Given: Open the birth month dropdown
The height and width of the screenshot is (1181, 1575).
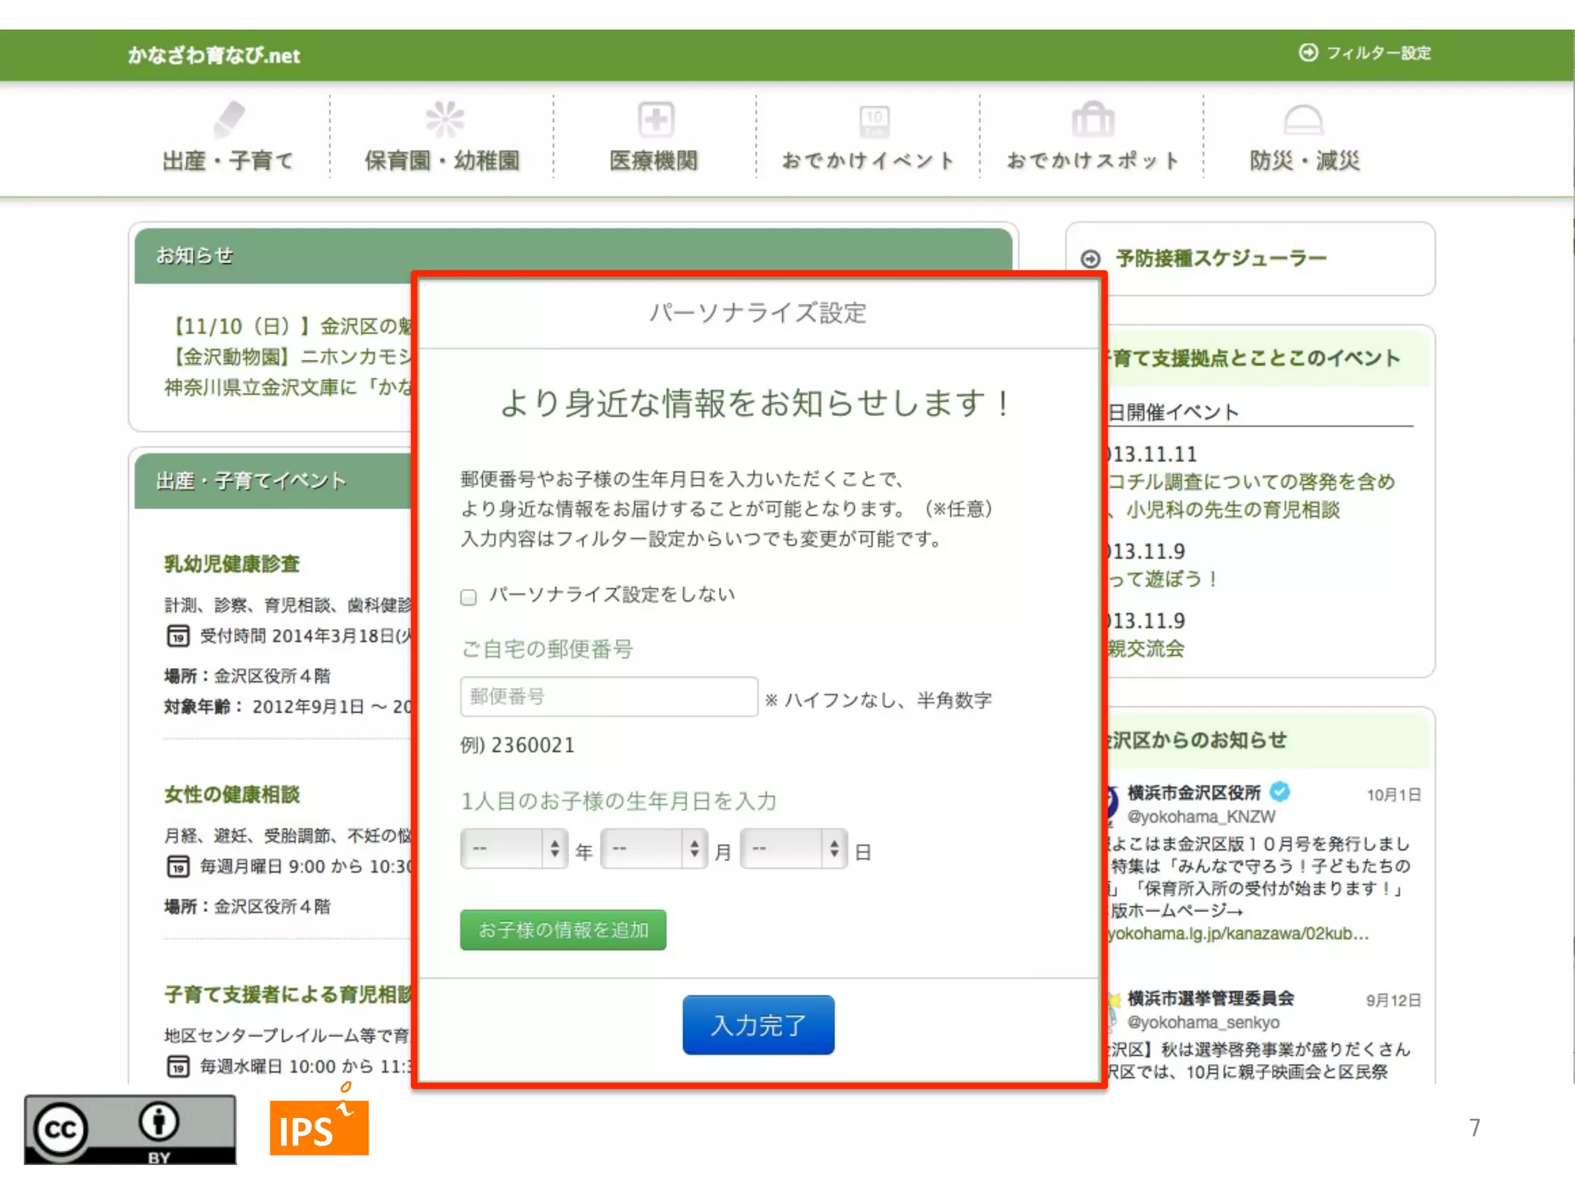Looking at the screenshot, I should (654, 849).
